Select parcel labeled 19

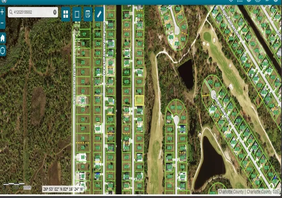pos(83,53)
